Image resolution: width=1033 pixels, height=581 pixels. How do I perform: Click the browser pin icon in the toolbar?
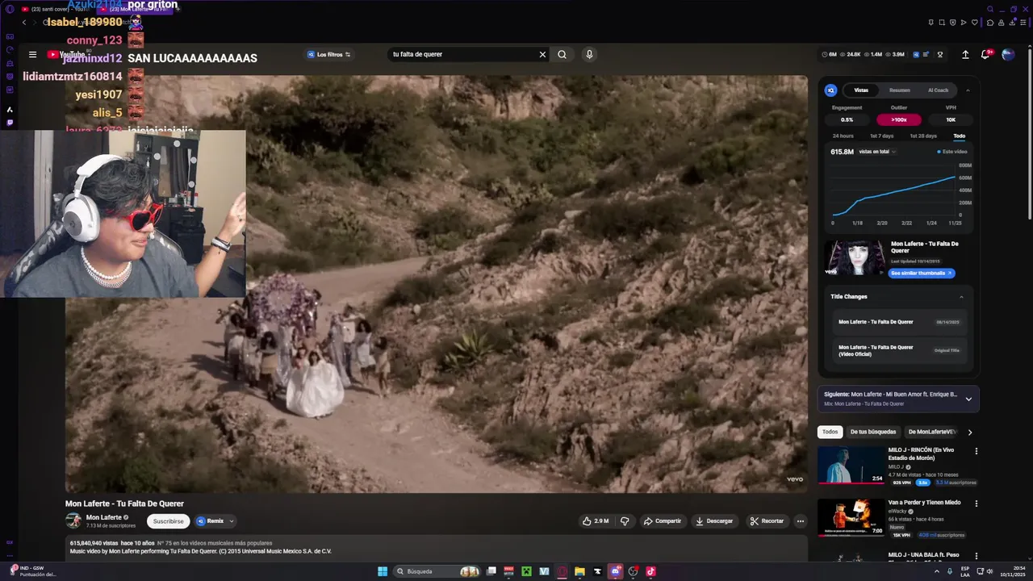point(931,23)
